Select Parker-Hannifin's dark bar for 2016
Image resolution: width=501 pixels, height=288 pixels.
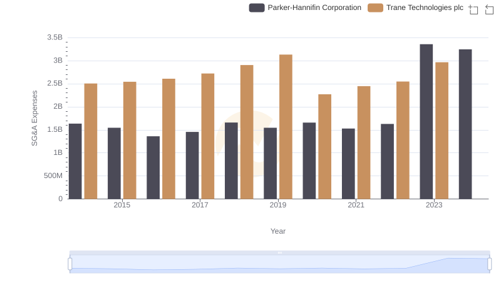pyautogui.click(x=153, y=167)
